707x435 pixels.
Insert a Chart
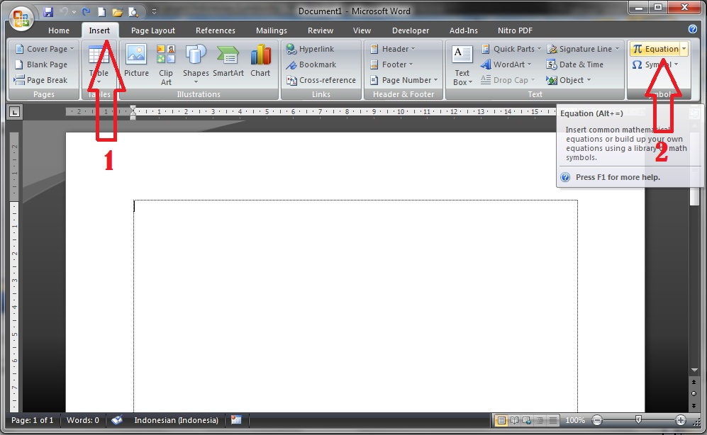pyautogui.click(x=260, y=61)
